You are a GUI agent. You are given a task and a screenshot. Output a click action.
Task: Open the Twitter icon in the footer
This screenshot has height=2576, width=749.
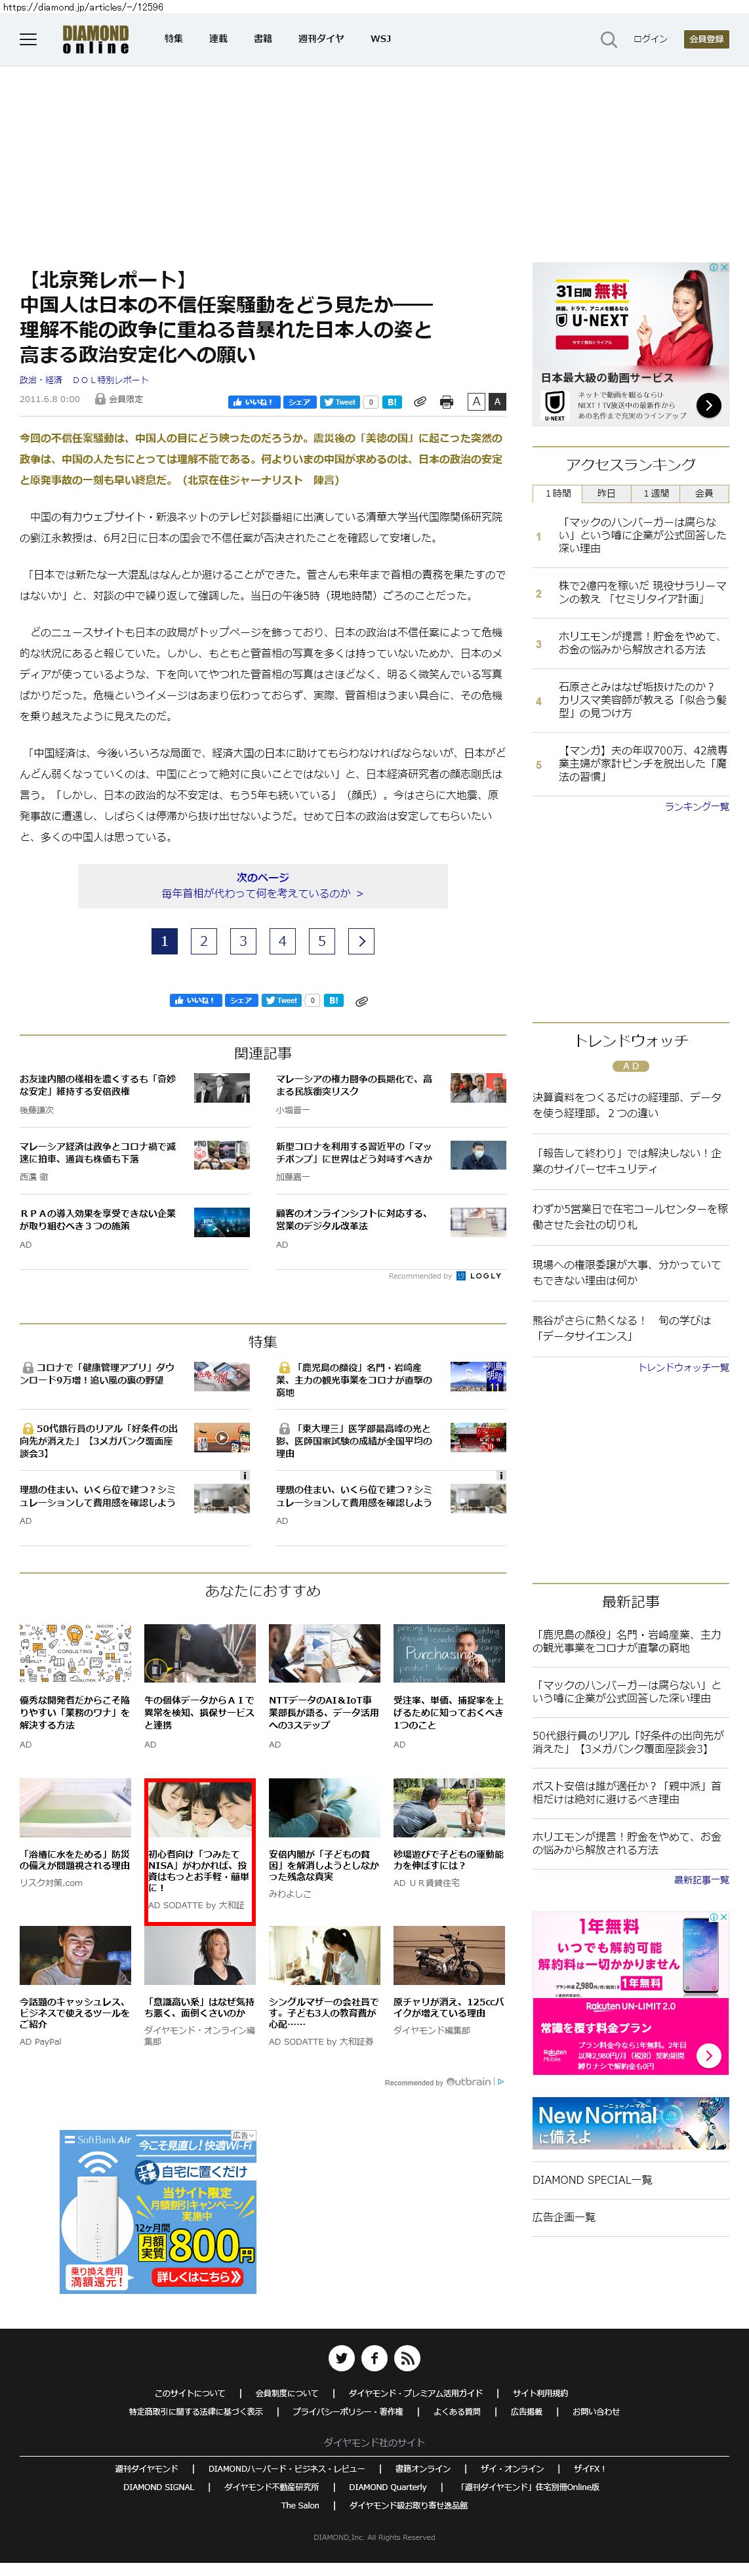click(x=341, y=2358)
